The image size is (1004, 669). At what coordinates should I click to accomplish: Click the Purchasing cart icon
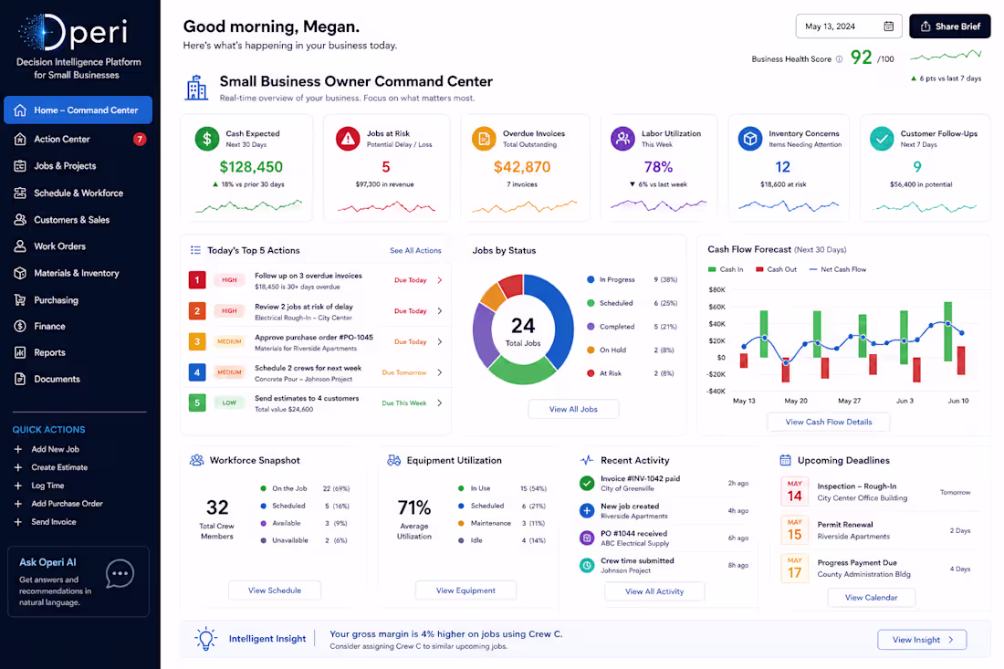coord(20,299)
